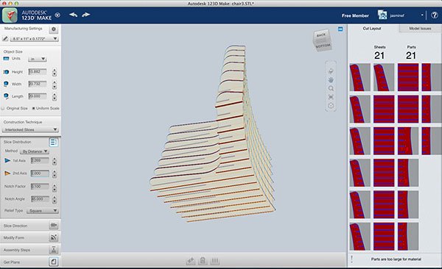
Task: Click the Length stepper arrows
Action: coord(55,97)
